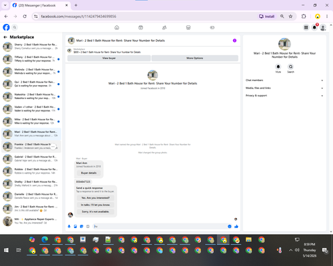Reload the page in Chrome
Viewport: 333px width, 266px height.
tap(25, 17)
